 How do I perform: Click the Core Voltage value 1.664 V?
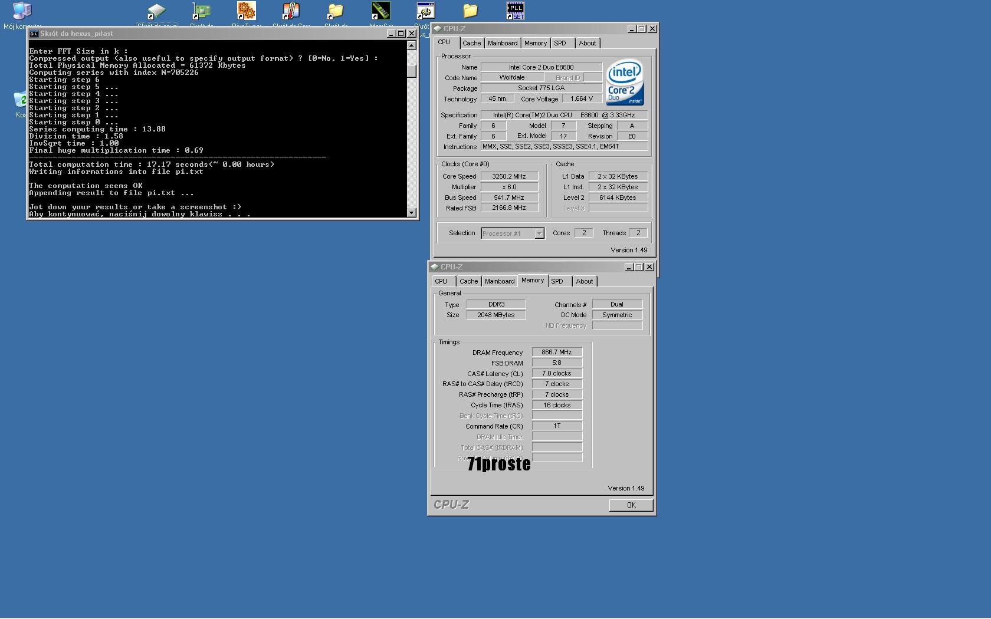pos(582,98)
